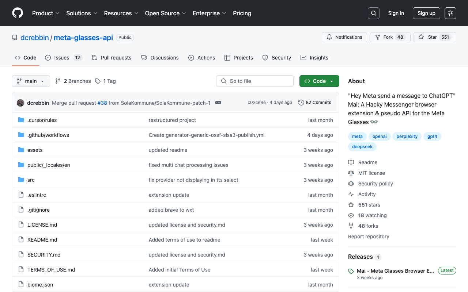
Task: Click the star icon in Star button
Action: point(421,37)
